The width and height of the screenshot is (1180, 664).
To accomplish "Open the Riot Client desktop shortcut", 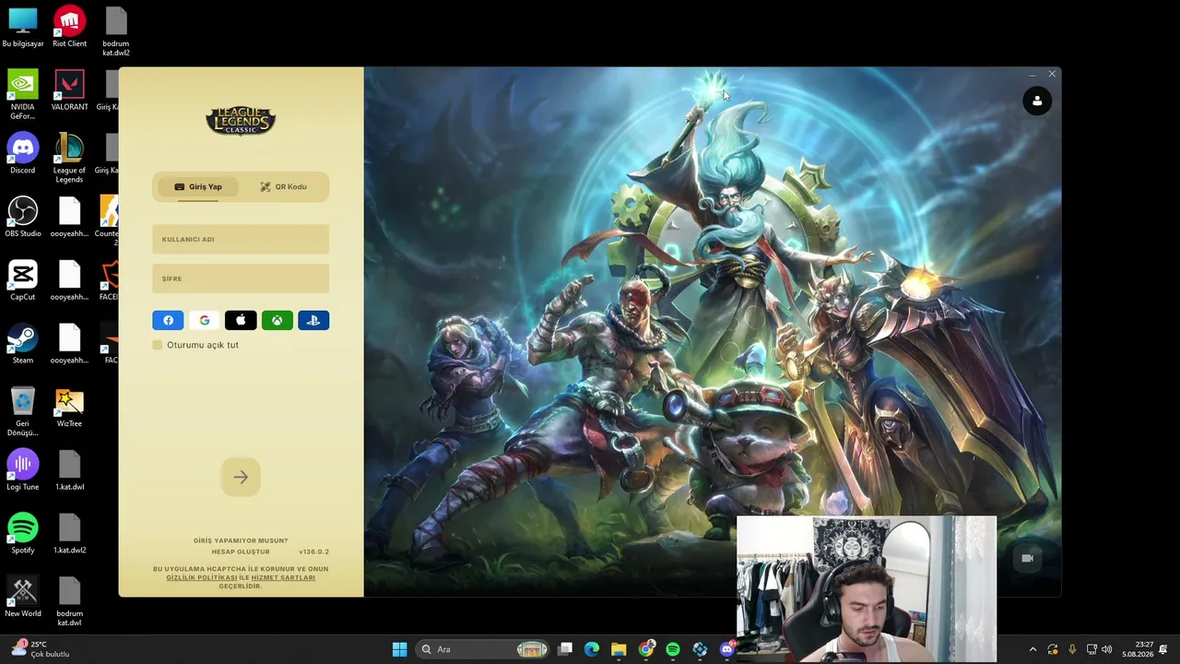I will tap(69, 28).
